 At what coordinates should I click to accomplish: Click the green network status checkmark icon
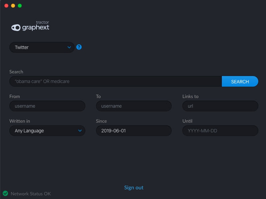pos(5,193)
